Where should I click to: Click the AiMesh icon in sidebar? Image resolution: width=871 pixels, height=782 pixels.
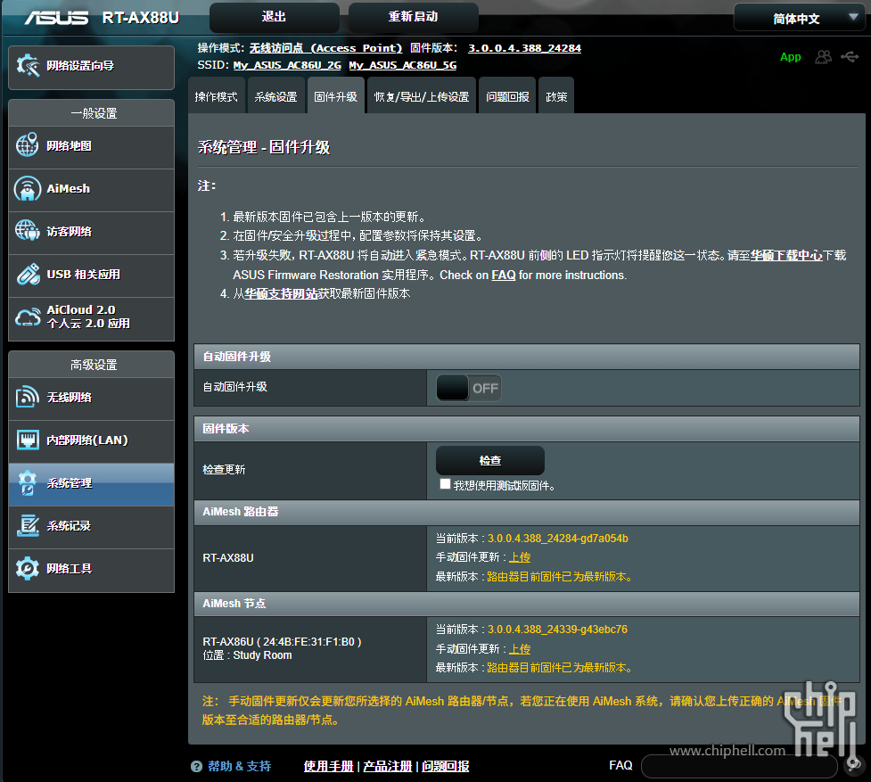click(x=28, y=188)
